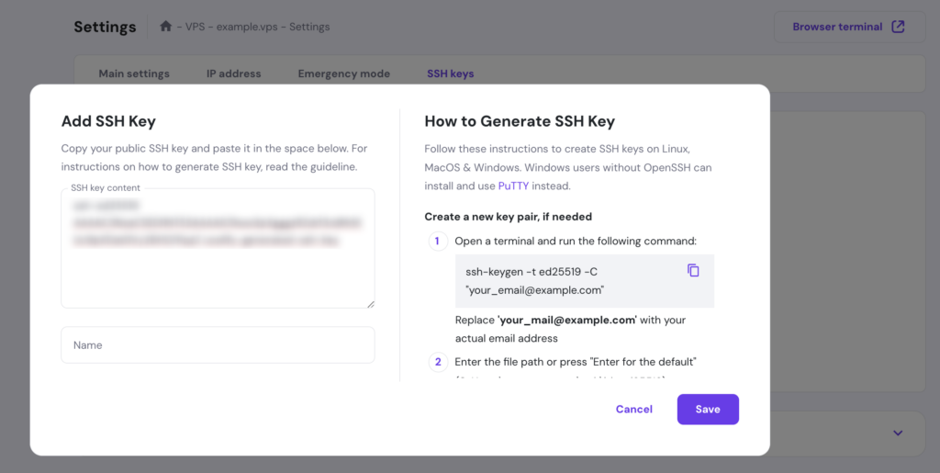Copy the ssh-keygen command with the copy icon
The height and width of the screenshot is (473, 940).
coord(693,270)
